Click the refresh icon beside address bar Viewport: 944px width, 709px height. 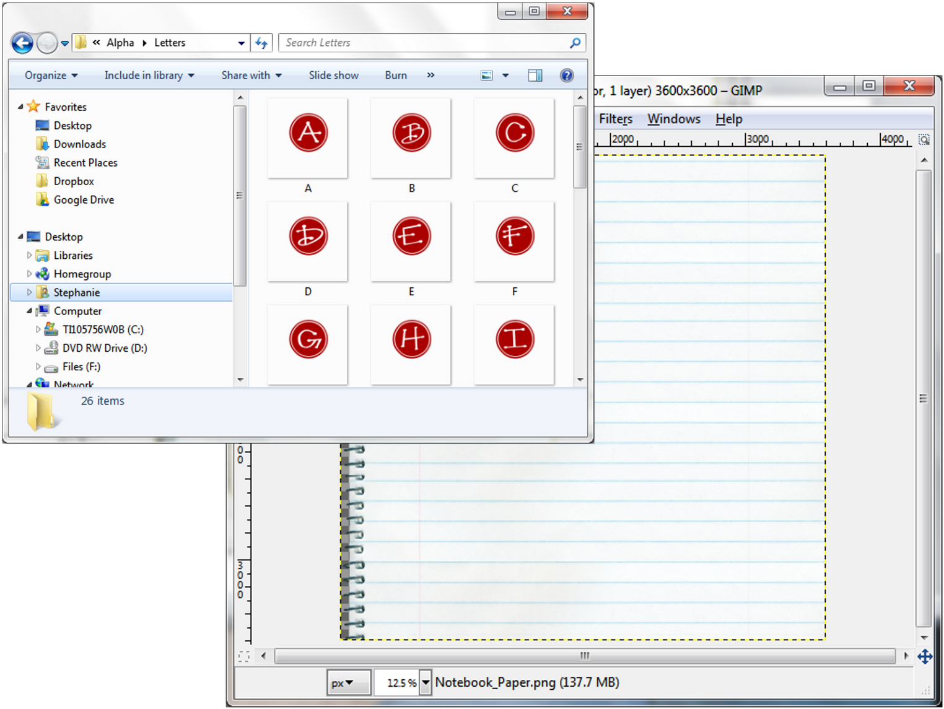coord(261,43)
